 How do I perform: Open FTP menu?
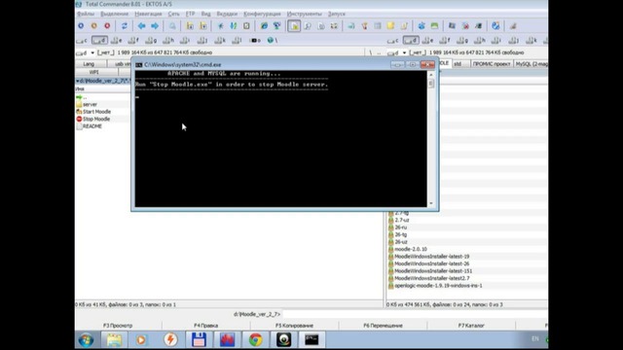pos(191,14)
